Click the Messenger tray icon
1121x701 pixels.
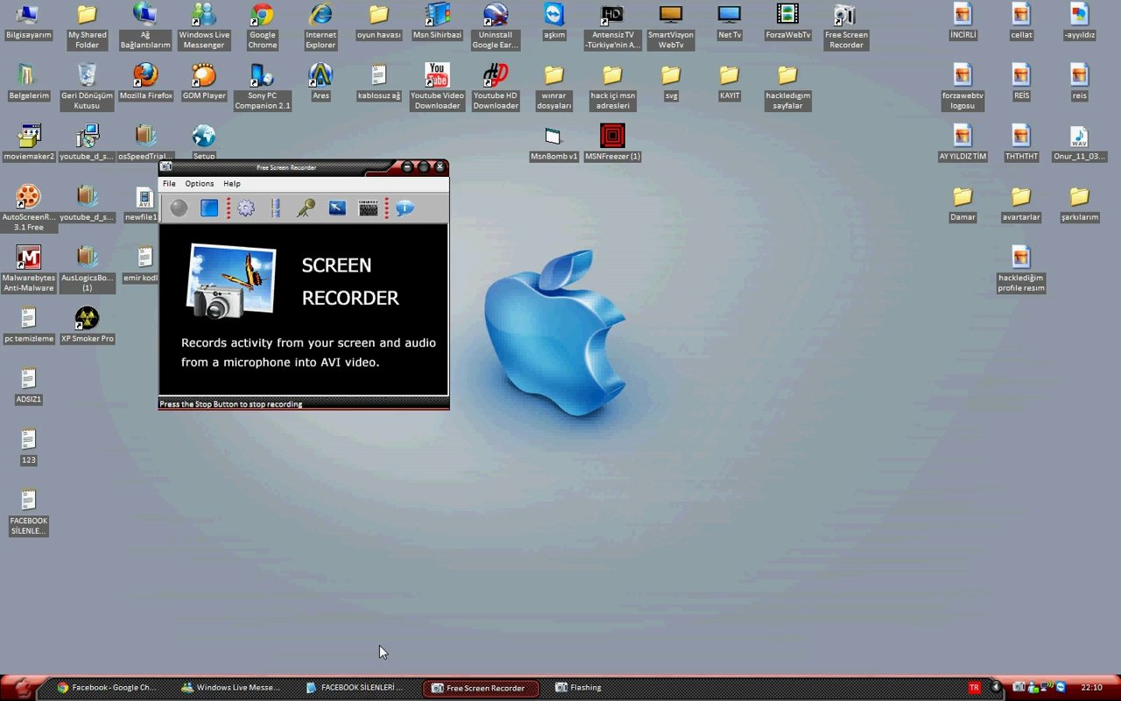[x=1033, y=688]
